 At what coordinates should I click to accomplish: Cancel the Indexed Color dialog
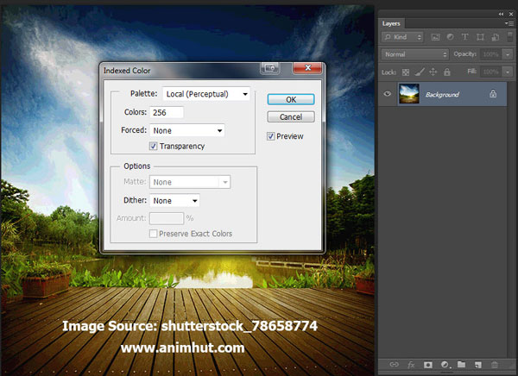pos(290,116)
